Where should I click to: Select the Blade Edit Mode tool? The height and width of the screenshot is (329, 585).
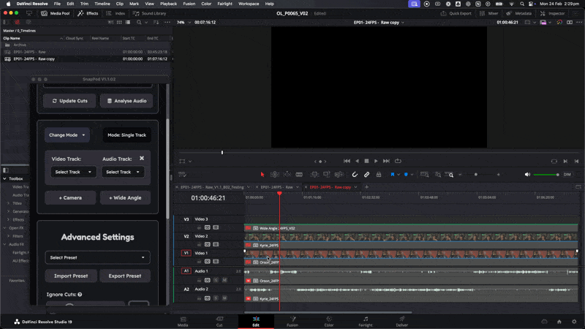click(x=299, y=175)
